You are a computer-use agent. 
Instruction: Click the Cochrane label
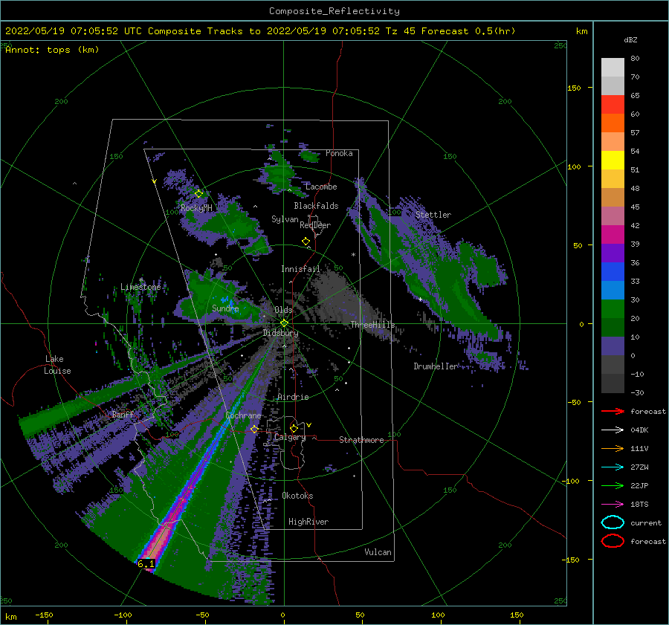pyautogui.click(x=243, y=415)
